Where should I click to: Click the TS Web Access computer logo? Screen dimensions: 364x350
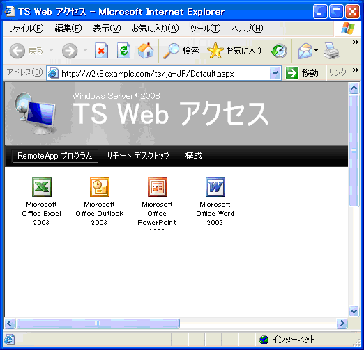[x=36, y=113]
